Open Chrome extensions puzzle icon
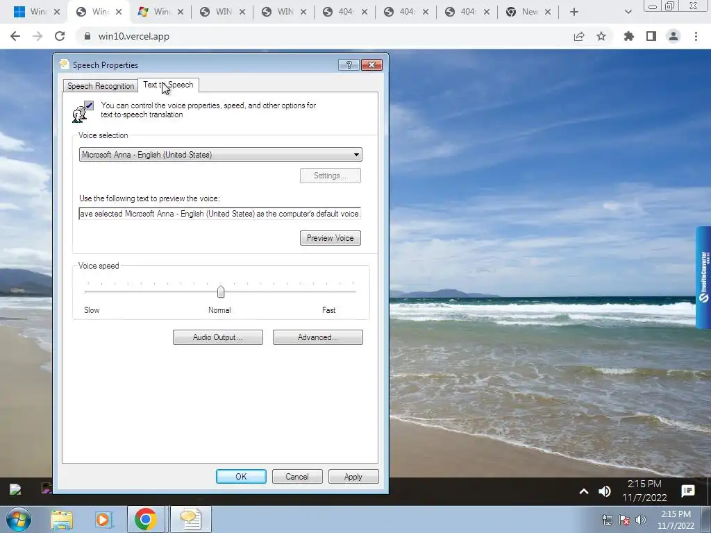 click(x=629, y=36)
